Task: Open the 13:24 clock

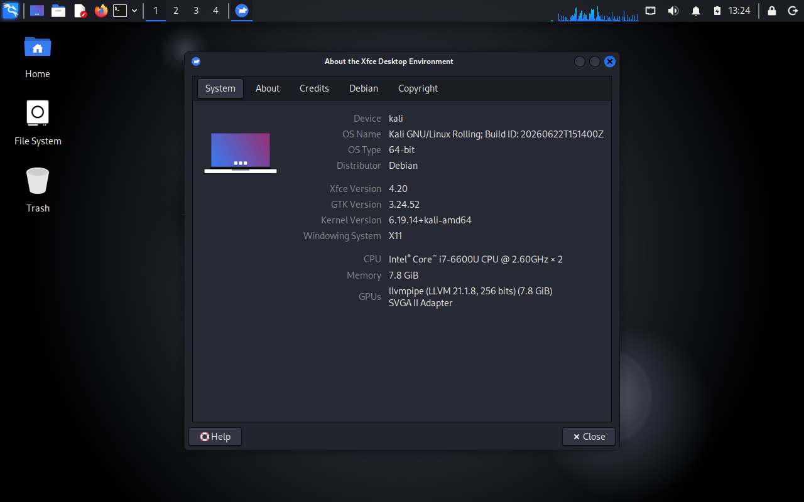Action: coord(739,11)
